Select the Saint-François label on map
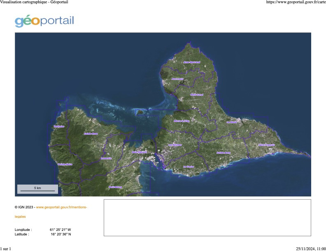This screenshot has height=251, width=326. coord(266,145)
